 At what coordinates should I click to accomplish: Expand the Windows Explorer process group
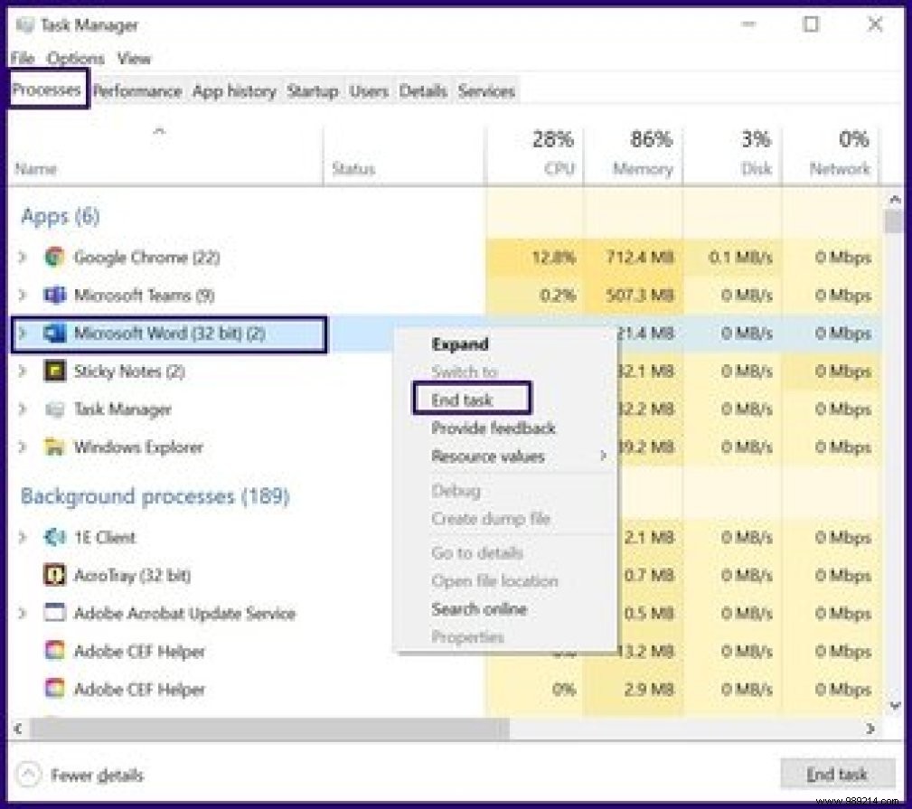pyautogui.click(x=23, y=447)
